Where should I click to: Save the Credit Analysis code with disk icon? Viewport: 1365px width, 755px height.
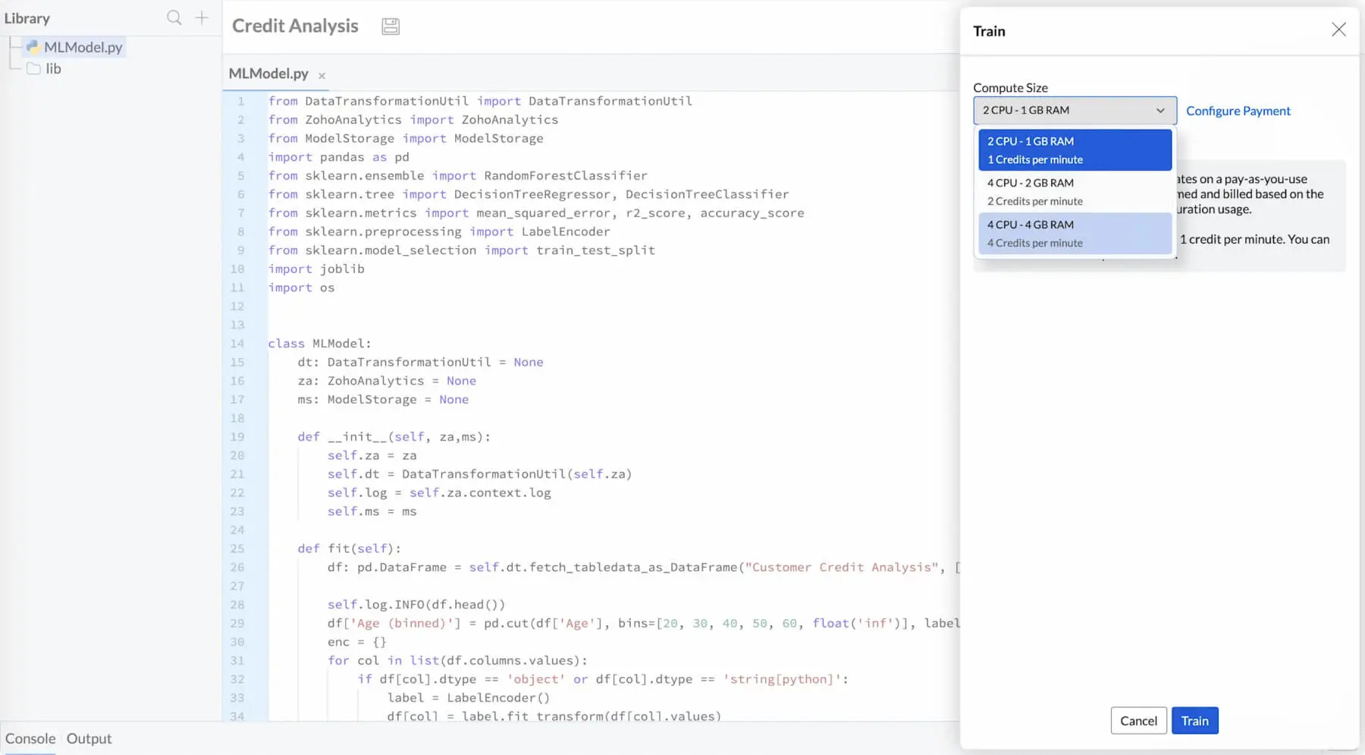point(391,27)
